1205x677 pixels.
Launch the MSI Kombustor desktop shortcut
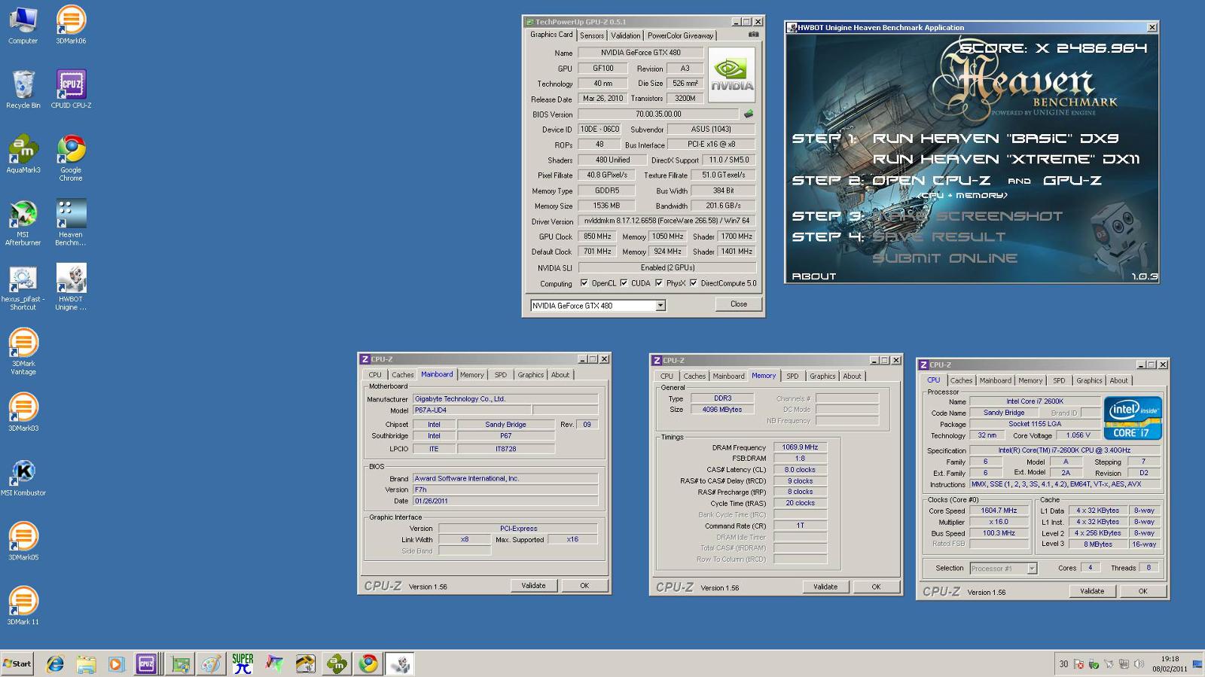pyautogui.click(x=23, y=477)
